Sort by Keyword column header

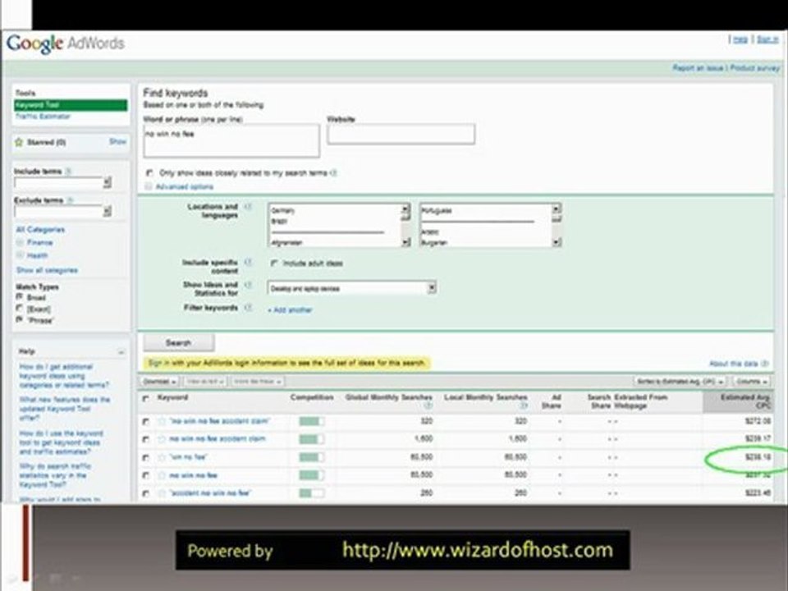(172, 397)
